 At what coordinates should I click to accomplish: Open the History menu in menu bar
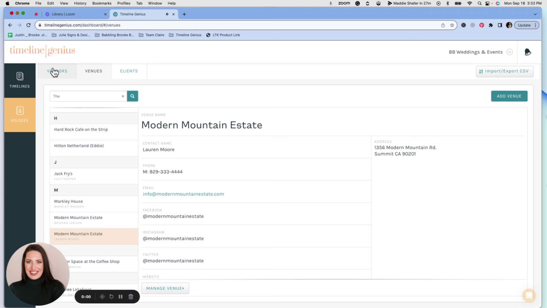(x=80, y=3)
